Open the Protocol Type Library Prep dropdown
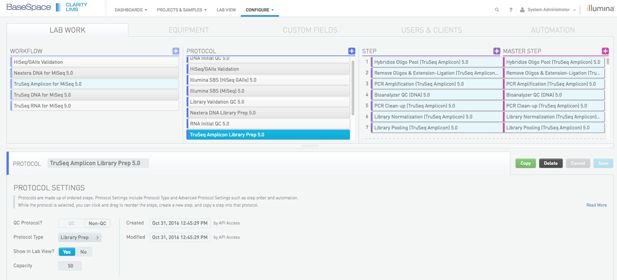The width and height of the screenshot is (617, 280). click(x=80, y=237)
